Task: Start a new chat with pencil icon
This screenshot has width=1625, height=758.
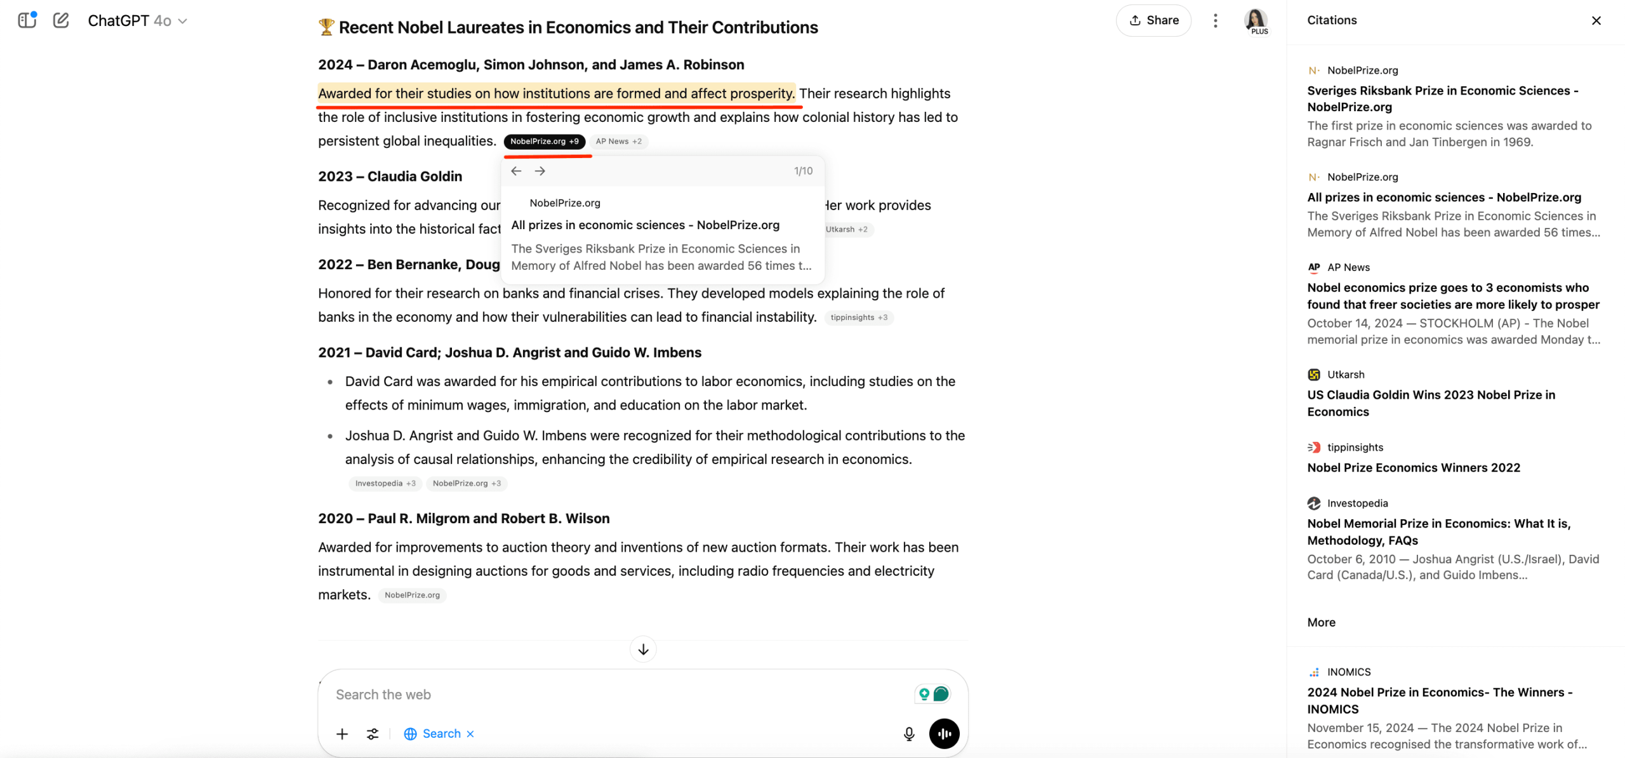Action: point(61,20)
